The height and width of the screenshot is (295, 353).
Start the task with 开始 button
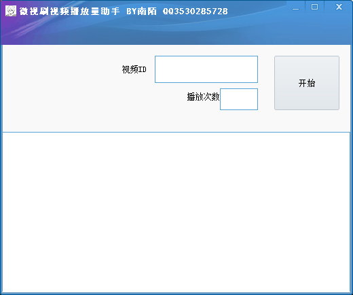pos(307,83)
